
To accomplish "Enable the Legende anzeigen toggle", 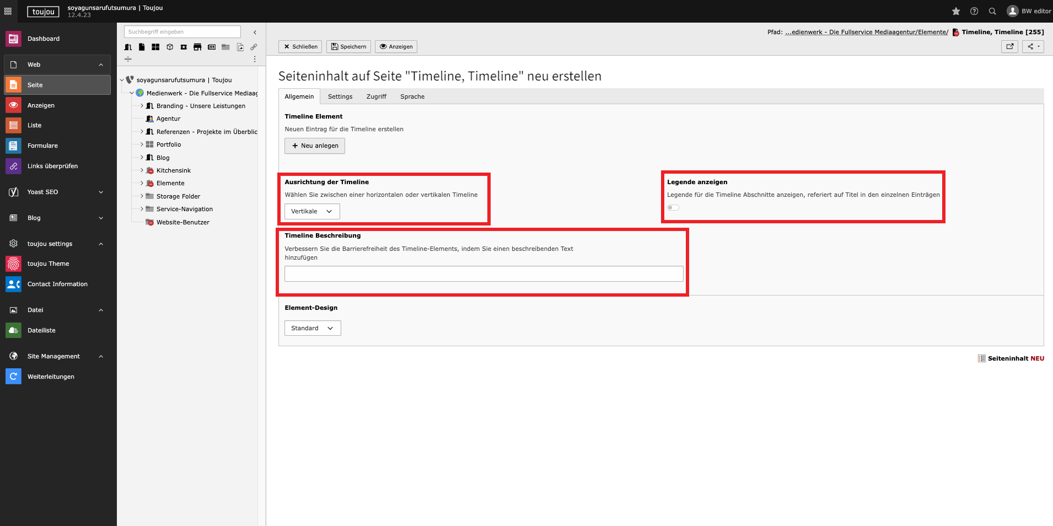I will pyautogui.click(x=673, y=208).
